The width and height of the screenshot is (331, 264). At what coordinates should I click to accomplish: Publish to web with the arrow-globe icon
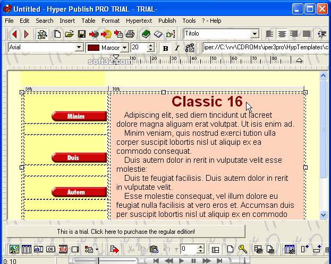tap(94, 34)
